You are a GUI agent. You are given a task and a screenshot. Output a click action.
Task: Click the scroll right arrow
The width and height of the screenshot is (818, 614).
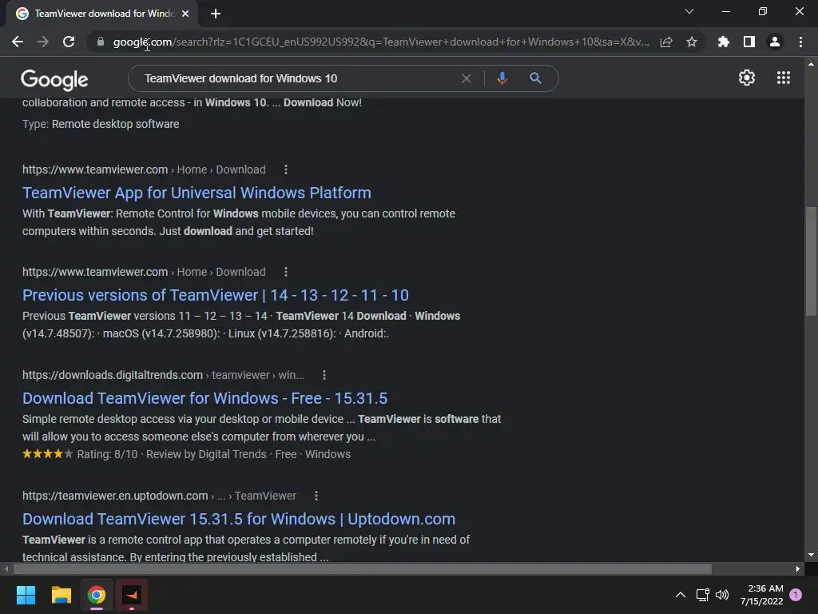click(798, 568)
